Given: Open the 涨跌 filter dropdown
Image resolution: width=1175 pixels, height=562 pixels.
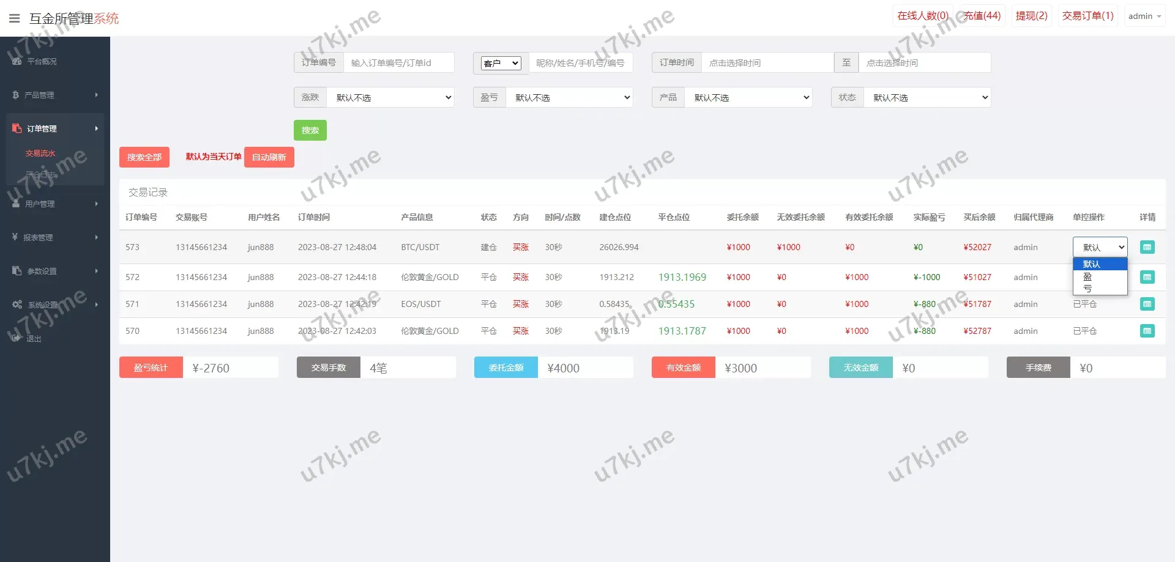Looking at the screenshot, I should pos(390,97).
